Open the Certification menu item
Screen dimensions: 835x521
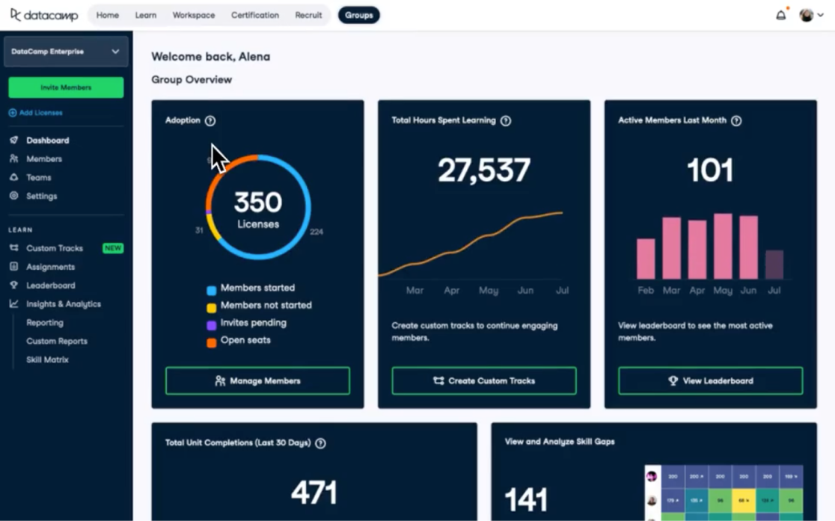pos(254,14)
